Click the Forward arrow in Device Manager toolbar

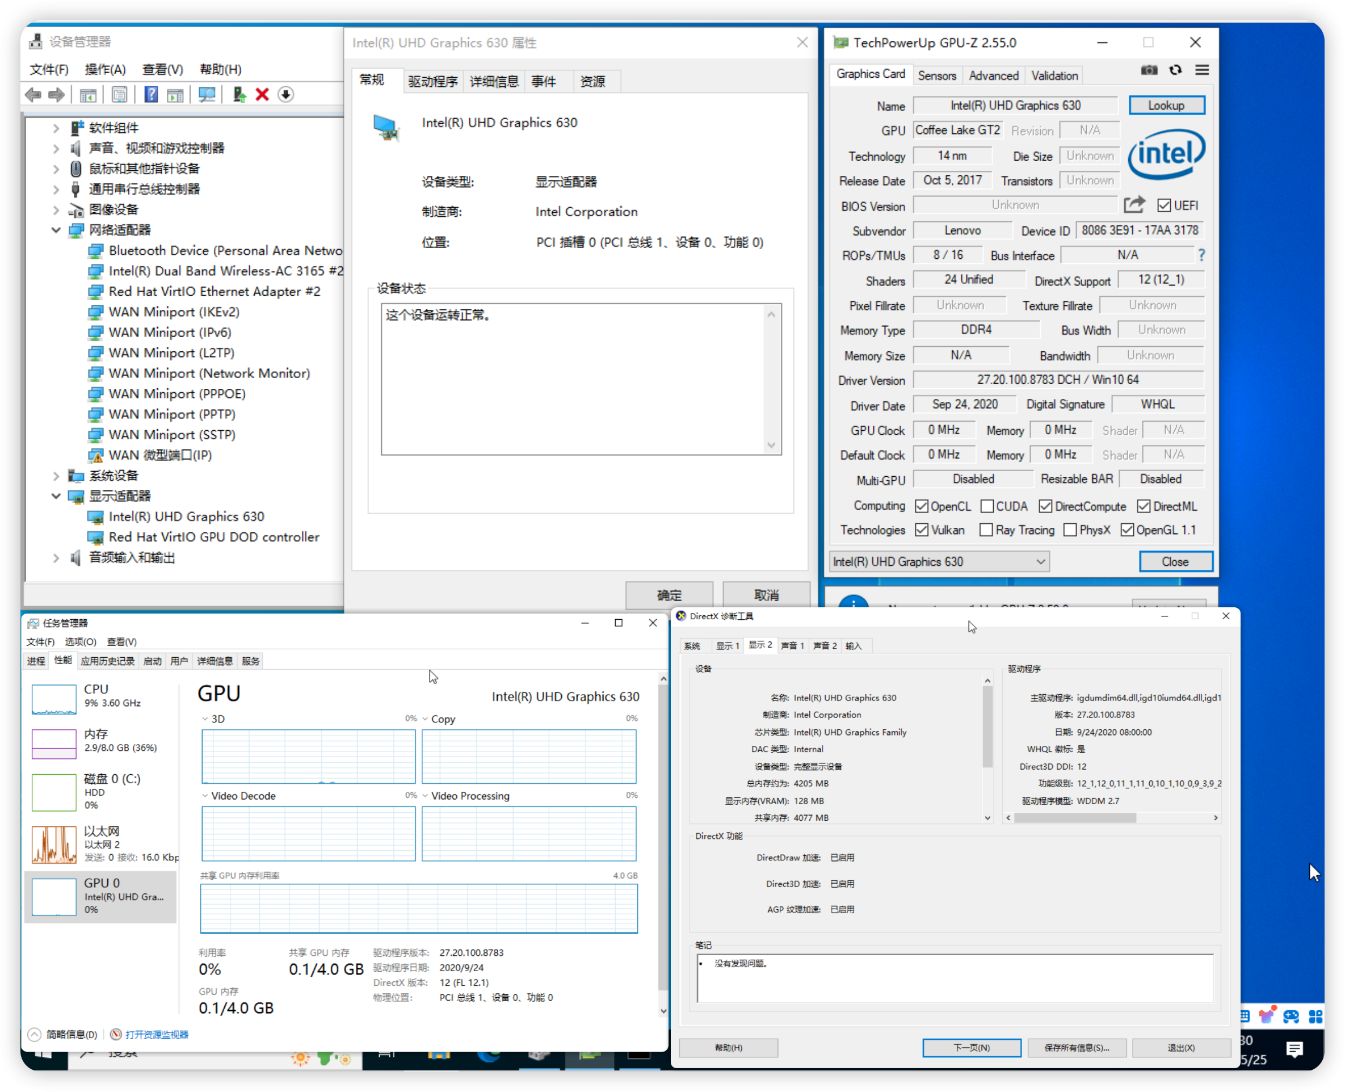[x=57, y=95]
